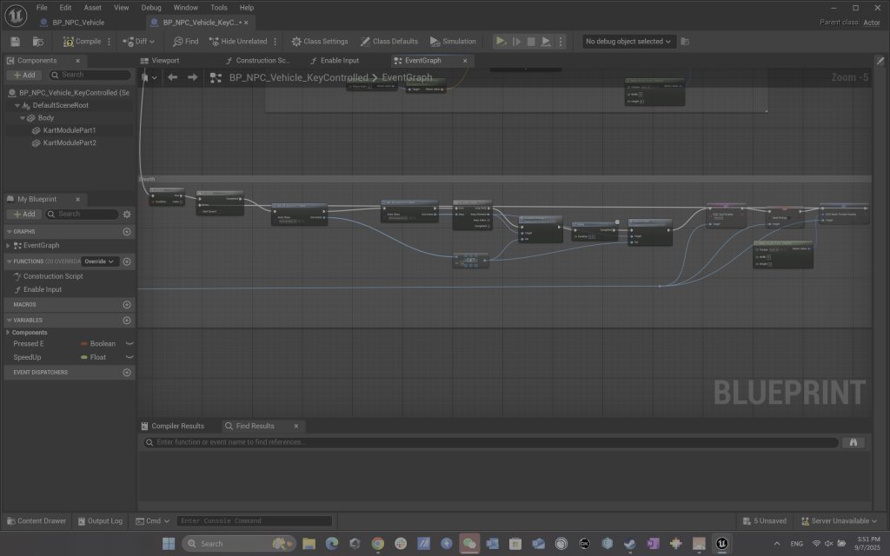Add a new macro with the plus icon
The width and height of the screenshot is (890, 556).
tap(127, 305)
